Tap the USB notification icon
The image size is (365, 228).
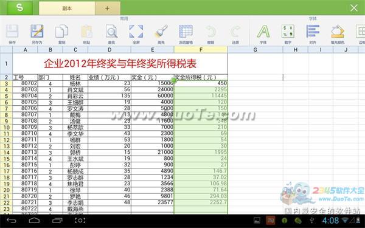(x=311, y=221)
